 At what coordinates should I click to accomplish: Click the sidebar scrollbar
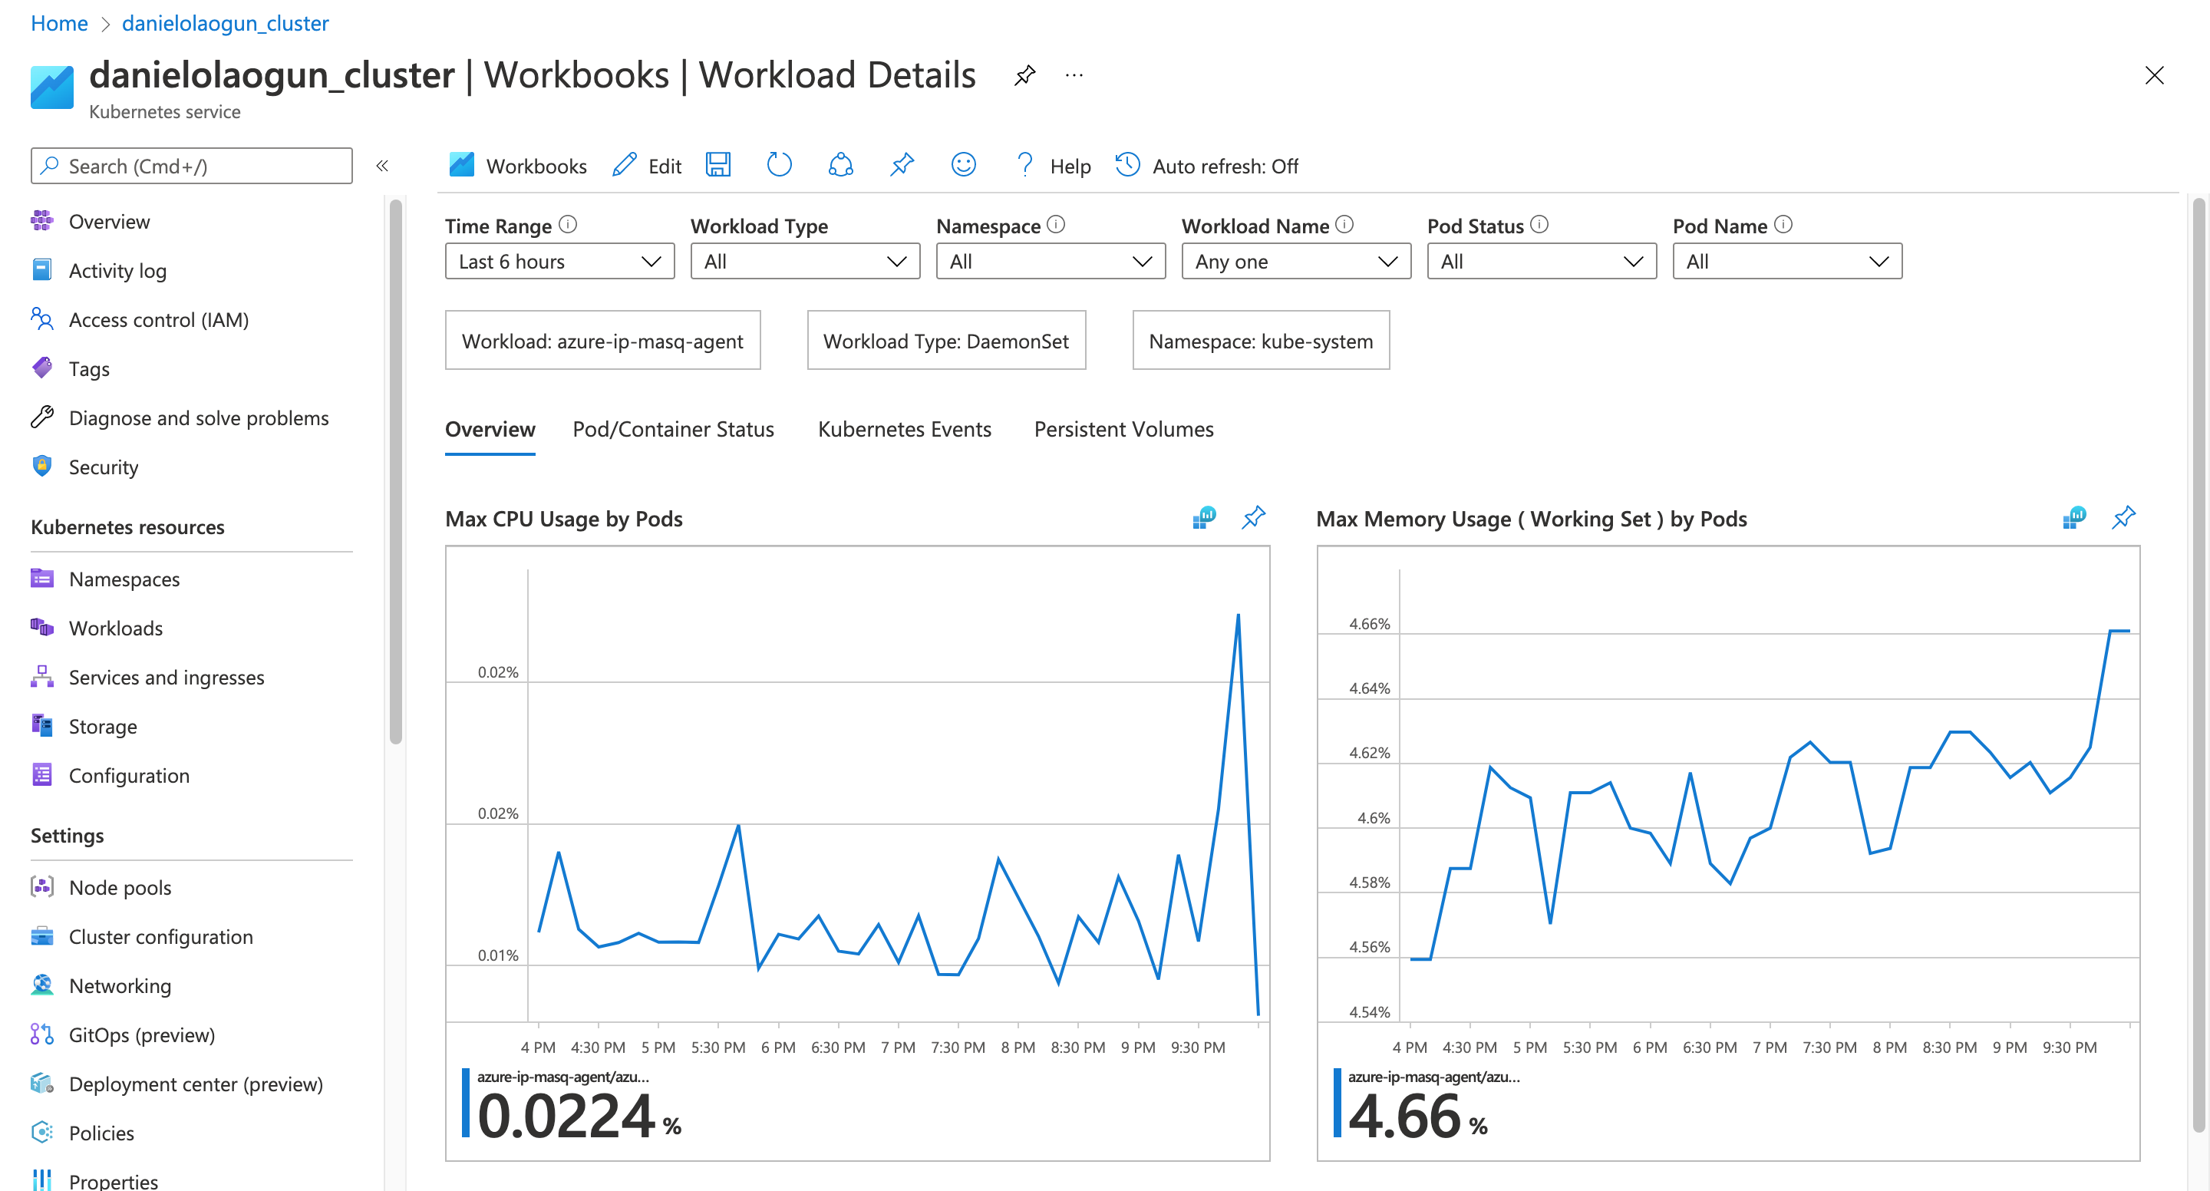click(395, 470)
